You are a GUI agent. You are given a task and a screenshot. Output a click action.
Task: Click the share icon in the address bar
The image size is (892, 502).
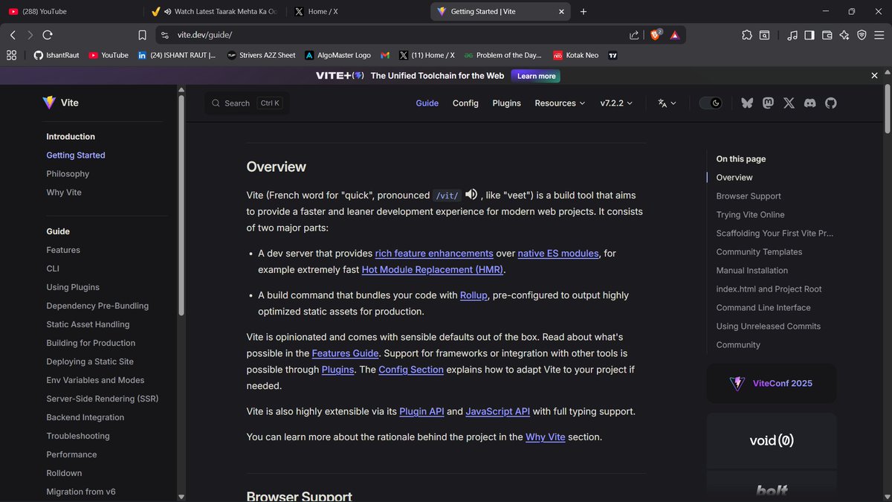tap(634, 35)
